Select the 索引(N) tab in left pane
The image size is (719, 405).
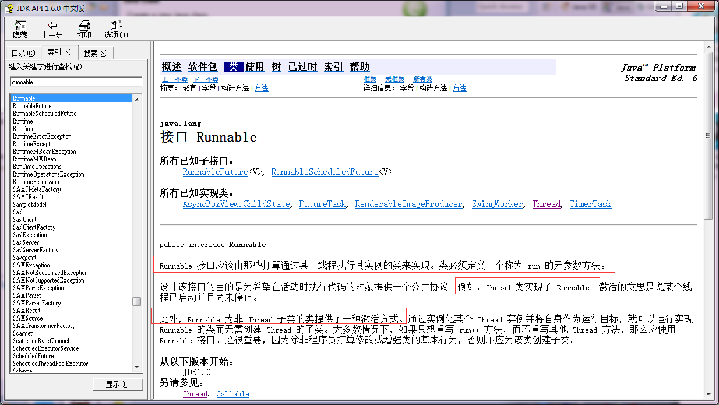[59, 52]
